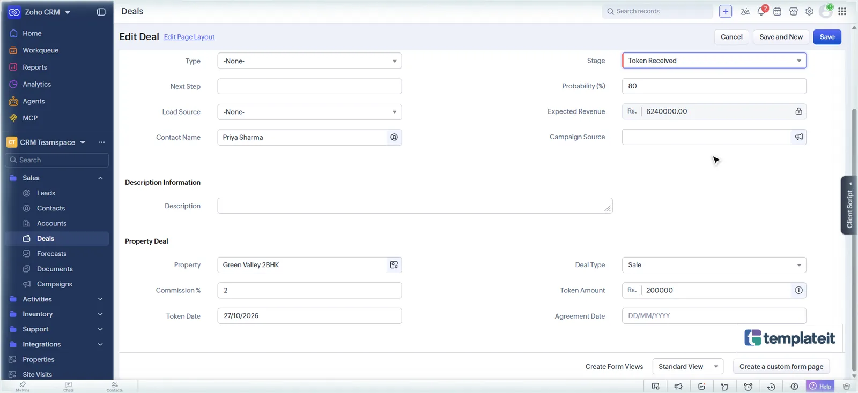Open the Lead Source dropdown

(x=309, y=112)
